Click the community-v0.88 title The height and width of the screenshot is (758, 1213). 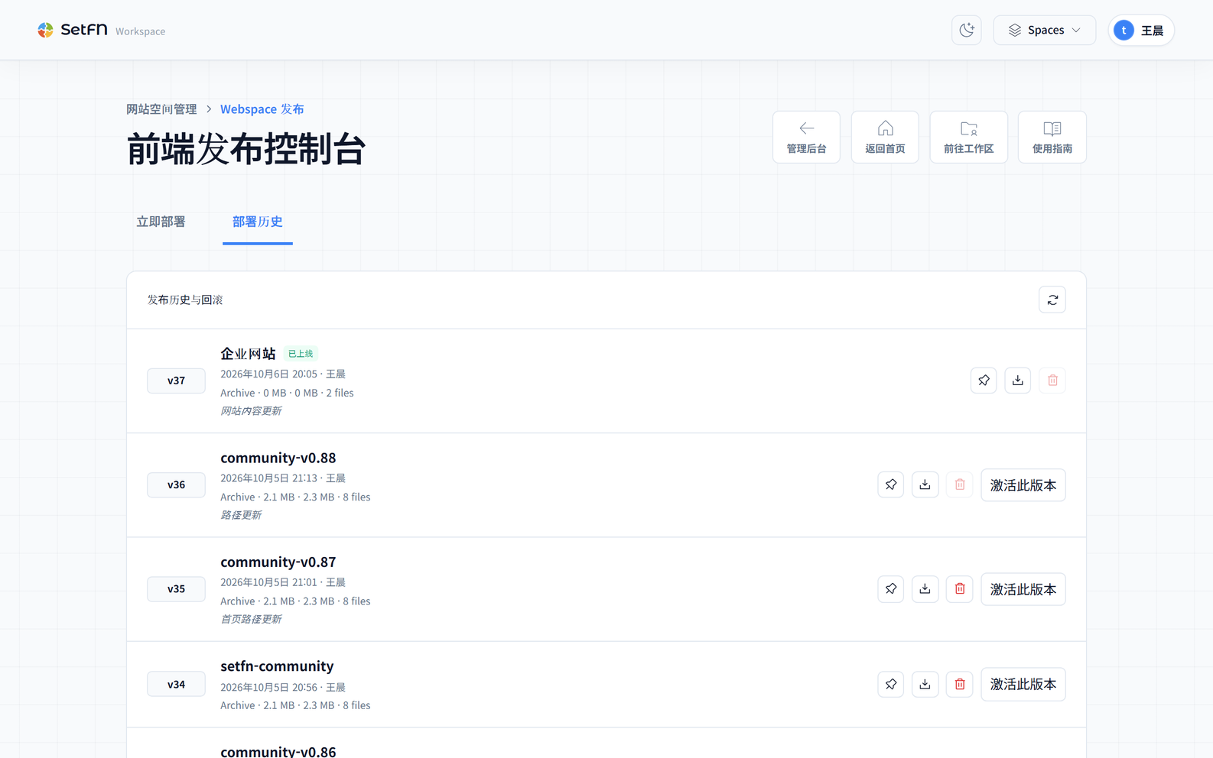point(278,458)
